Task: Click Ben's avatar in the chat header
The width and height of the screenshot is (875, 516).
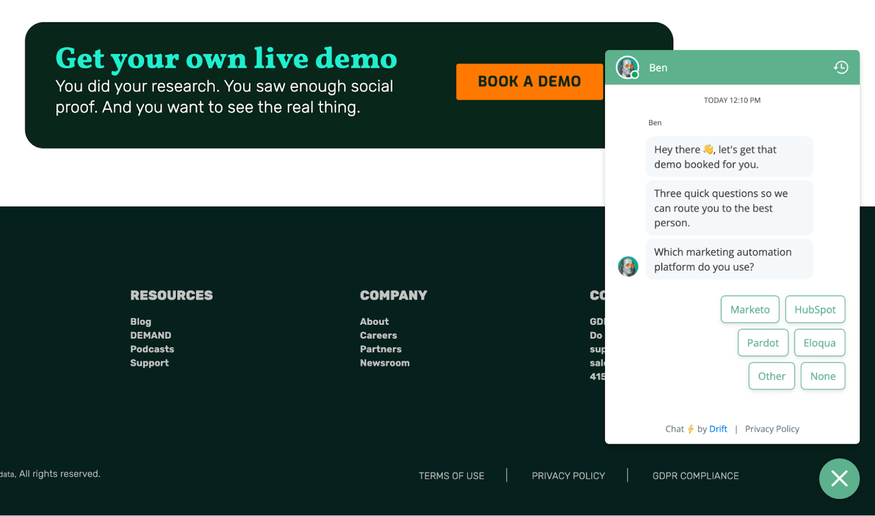Action: pyautogui.click(x=627, y=67)
